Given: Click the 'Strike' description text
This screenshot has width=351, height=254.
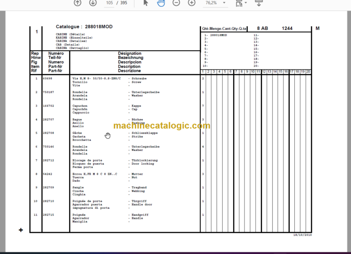Looking at the screenshot, I should [x=137, y=136].
